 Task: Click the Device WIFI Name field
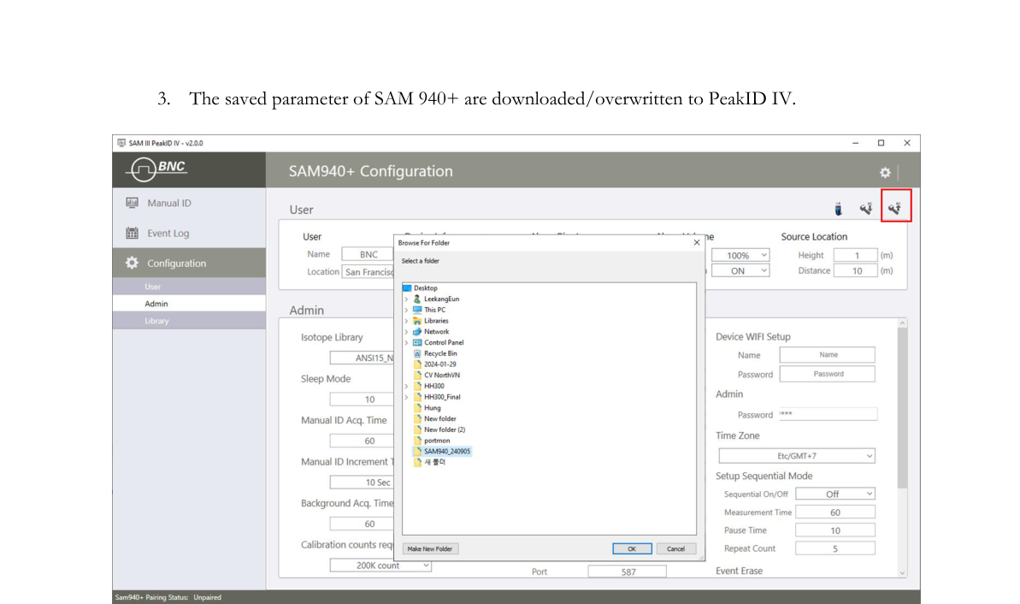pyautogui.click(x=828, y=355)
